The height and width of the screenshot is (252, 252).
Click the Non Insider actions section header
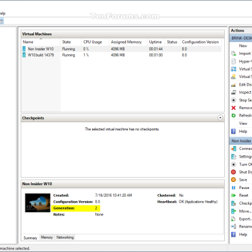(241, 141)
